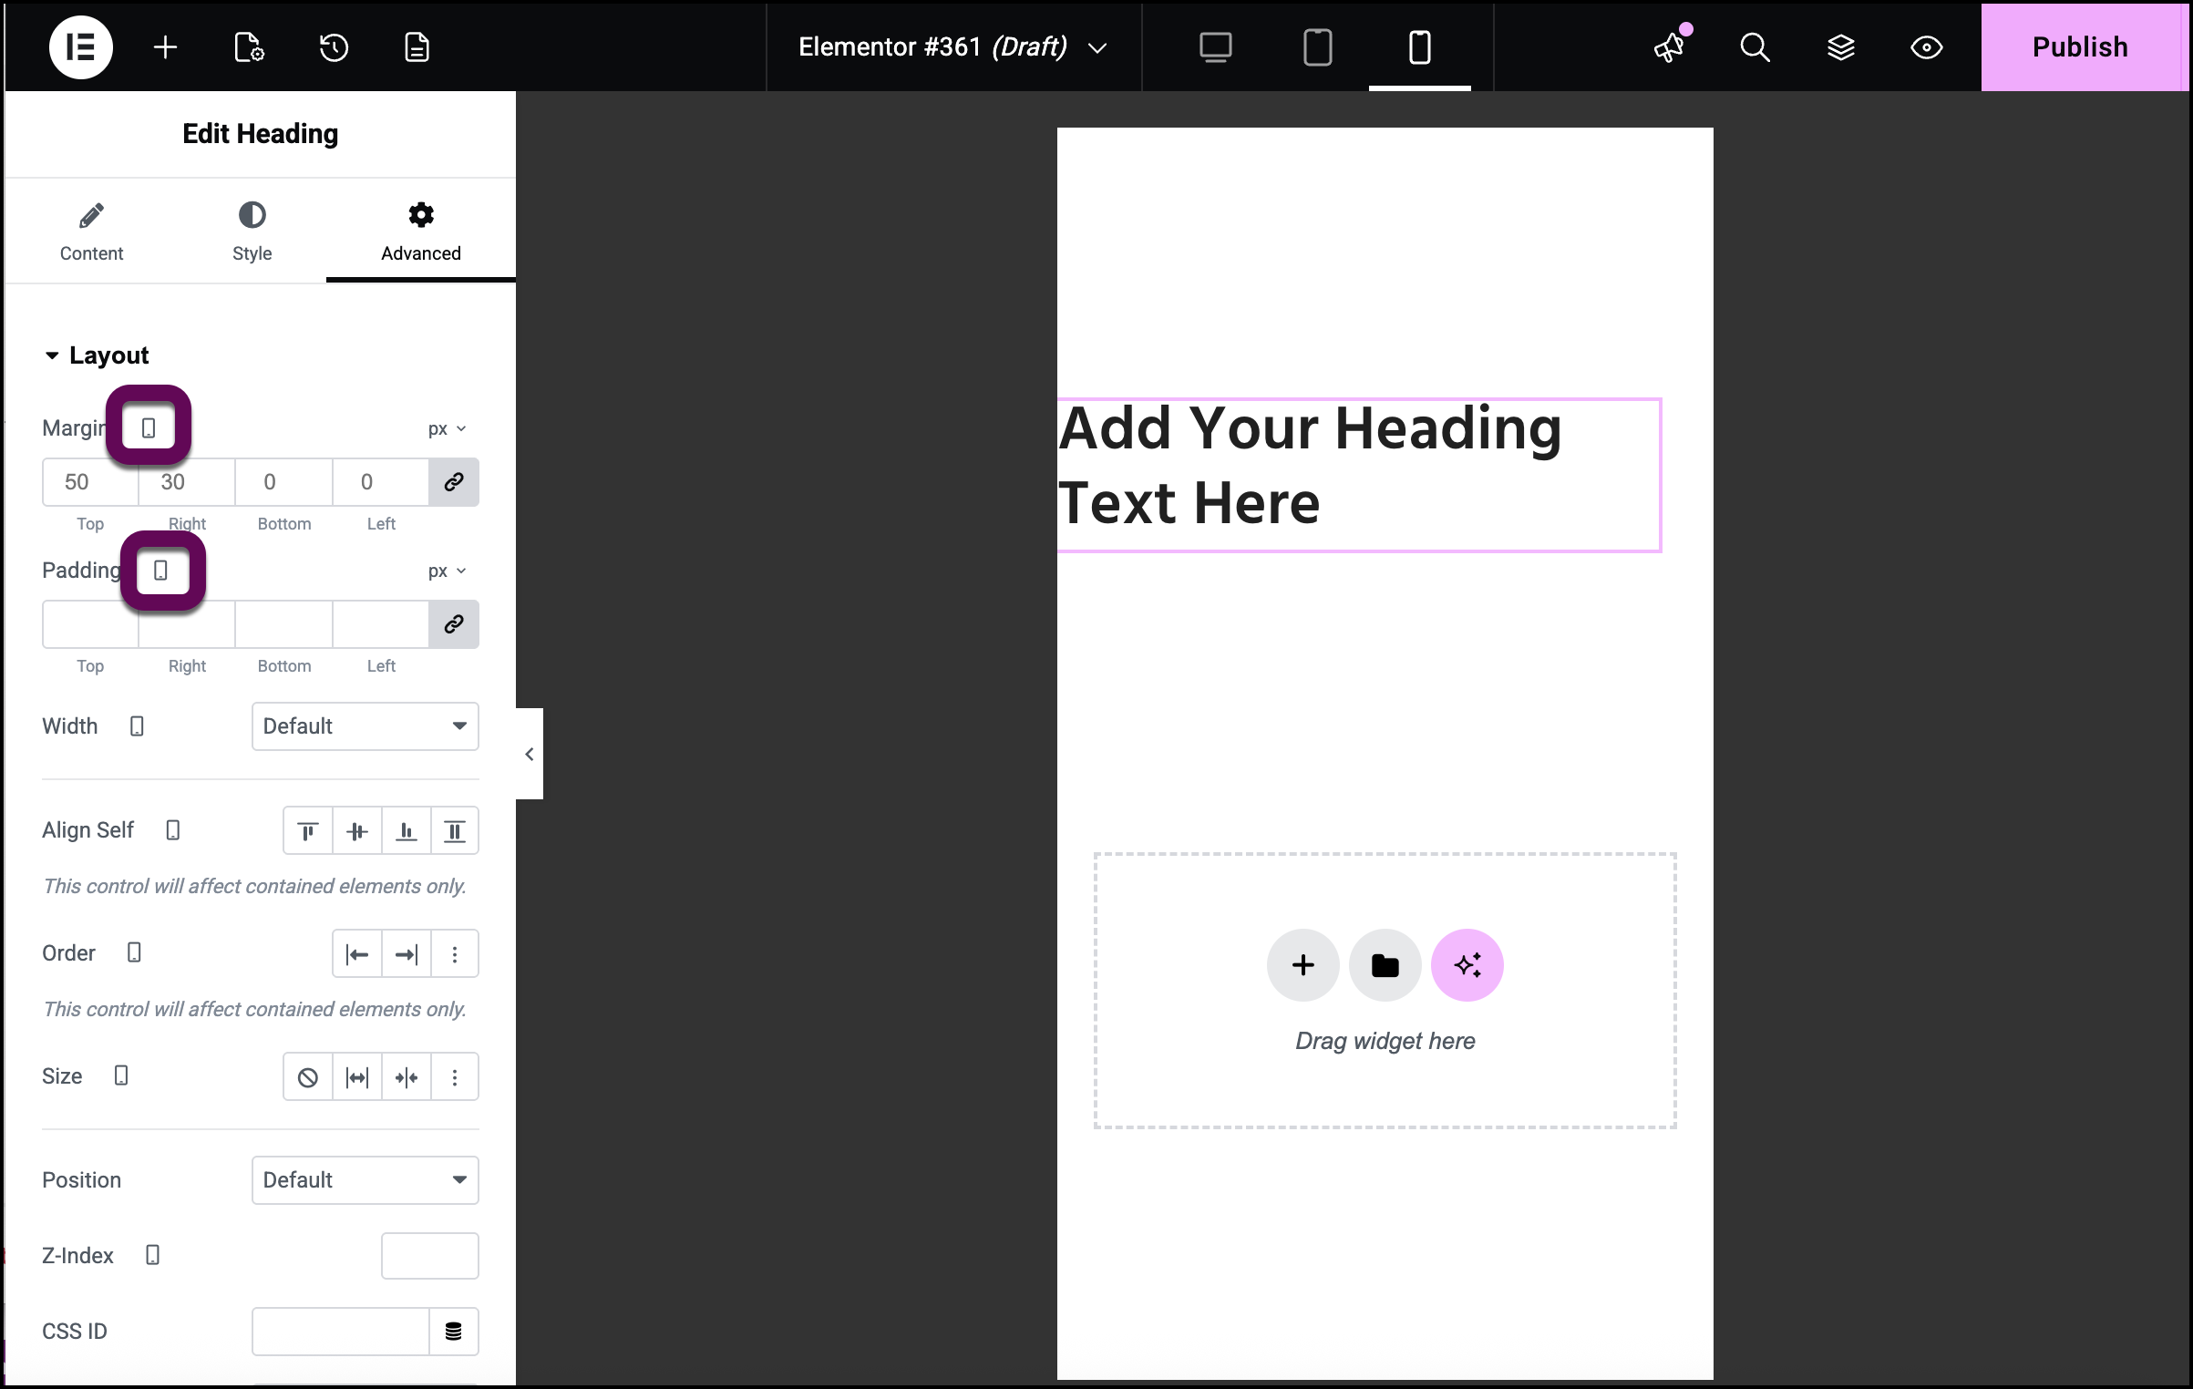Collapse the left editing panel
The image size is (2193, 1389).
click(529, 754)
